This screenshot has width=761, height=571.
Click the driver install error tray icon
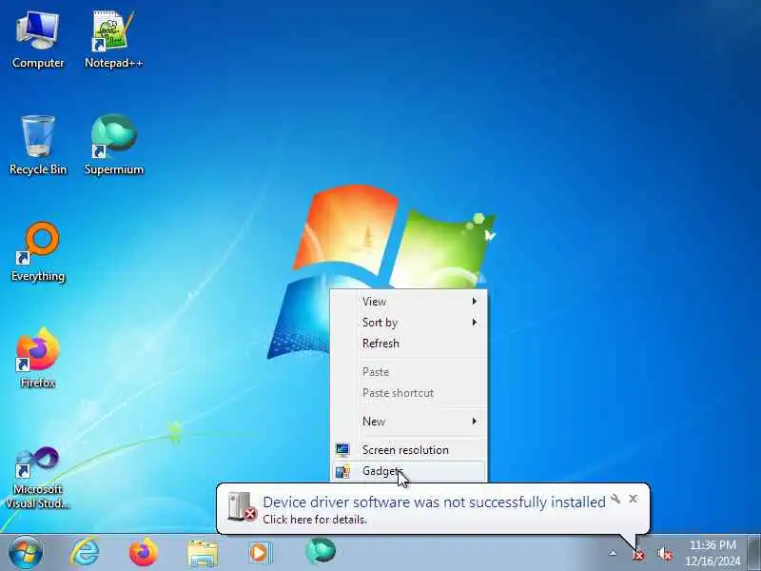click(x=638, y=554)
